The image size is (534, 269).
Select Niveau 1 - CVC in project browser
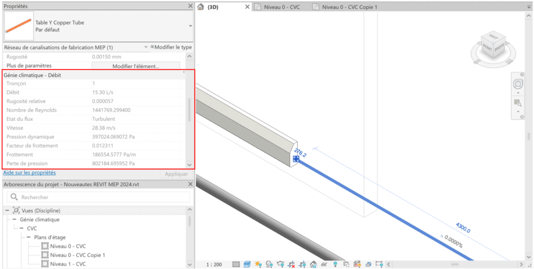pyautogui.click(x=68, y=264)
